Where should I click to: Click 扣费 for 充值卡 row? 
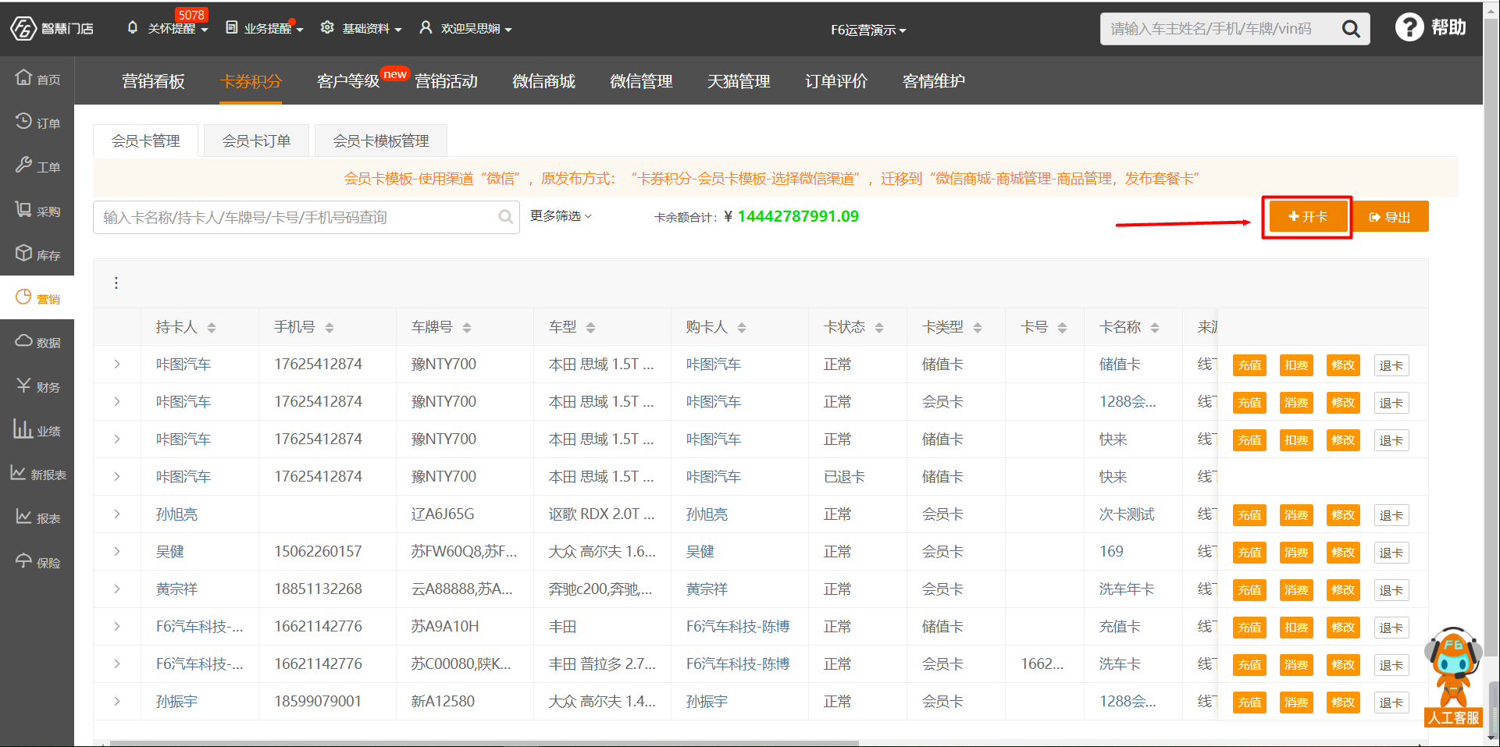click(x=1296, y=628)
